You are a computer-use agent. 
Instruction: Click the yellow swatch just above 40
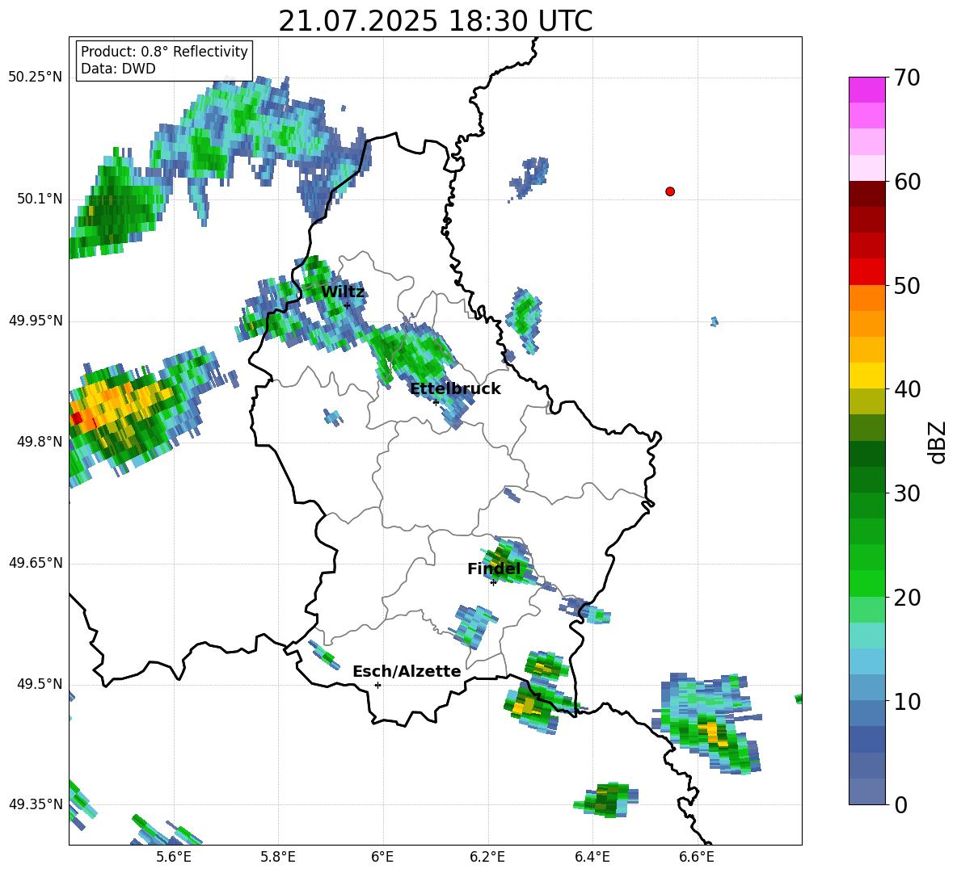click(x=866, y=376)
